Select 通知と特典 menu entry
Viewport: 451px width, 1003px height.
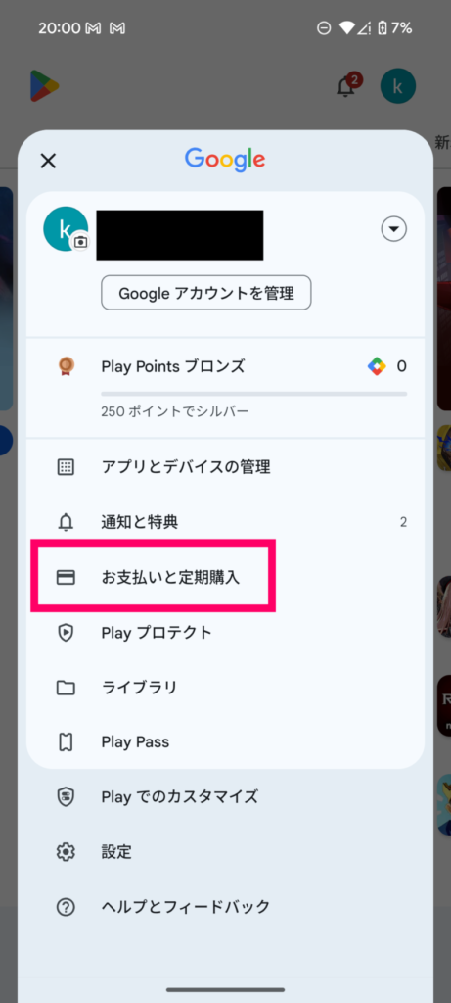coord(225,522)
